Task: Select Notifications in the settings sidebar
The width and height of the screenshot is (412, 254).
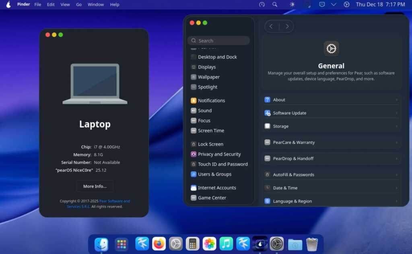Action: pyautogui.click(x=211, y=100)
